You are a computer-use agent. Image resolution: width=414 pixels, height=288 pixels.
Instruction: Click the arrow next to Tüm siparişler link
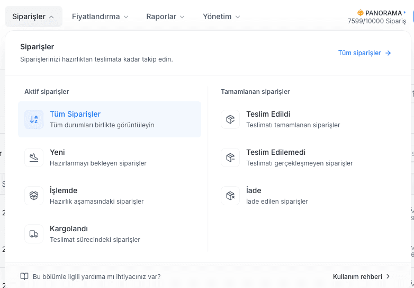click(x=388, y=53)
